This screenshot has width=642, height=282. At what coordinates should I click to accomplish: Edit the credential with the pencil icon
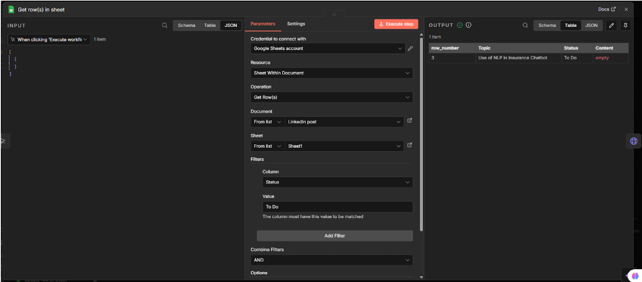point(410,48)
